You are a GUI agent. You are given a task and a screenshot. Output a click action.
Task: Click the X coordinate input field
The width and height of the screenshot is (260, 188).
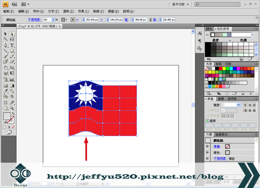91,20
